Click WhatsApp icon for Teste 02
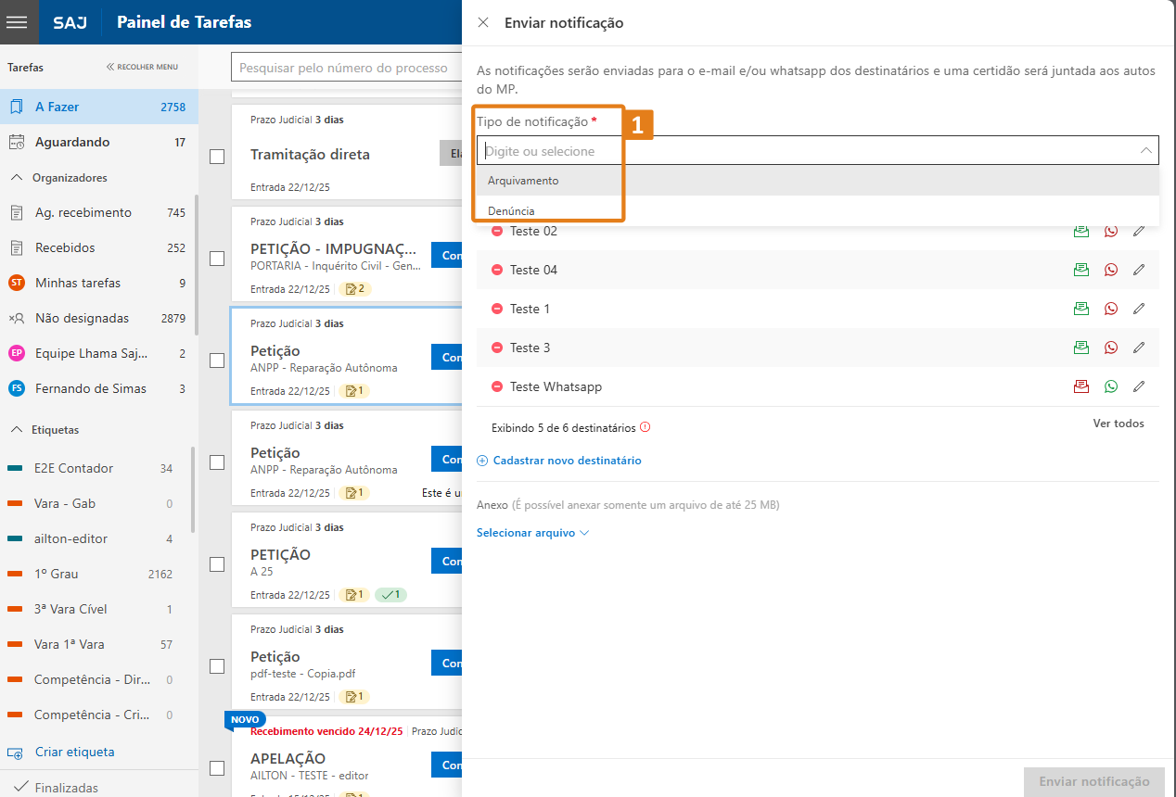 pos(1111,231)
